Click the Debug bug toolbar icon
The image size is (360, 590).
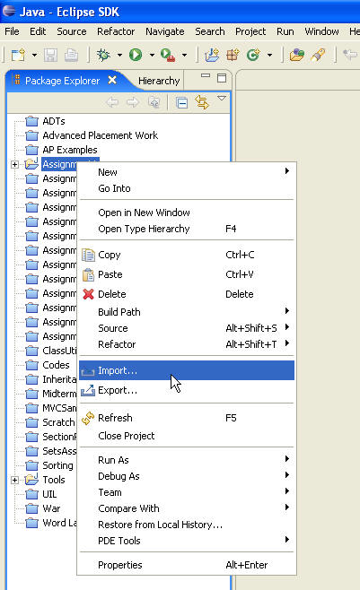point(103,55)
